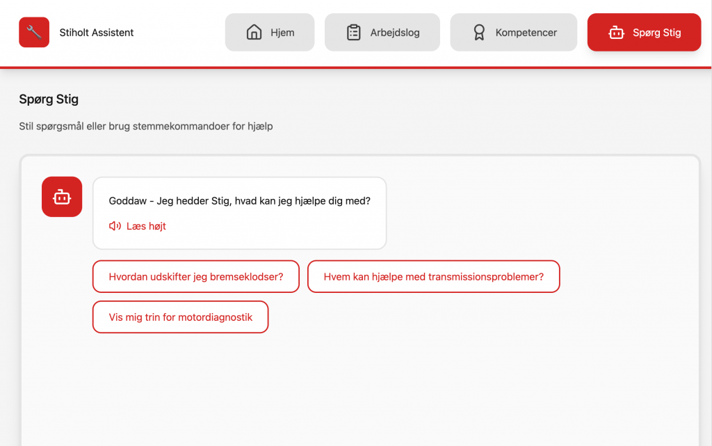Choose 'Hvordan udskifter jeg bremseklodser?' suggestion
The image size is (712, 446).
pyautogui.click(x=196, y=276)
